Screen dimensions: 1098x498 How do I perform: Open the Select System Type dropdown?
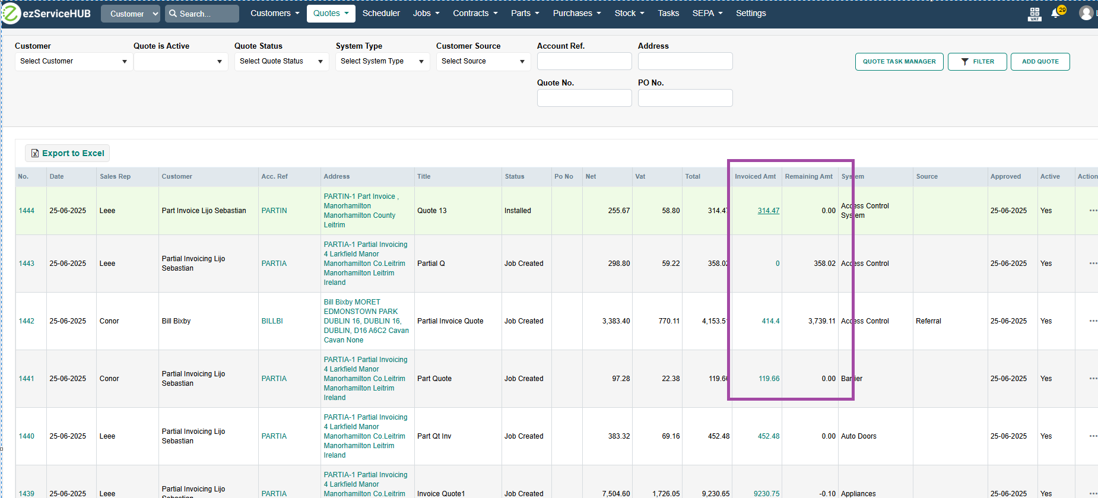click(x=382, y=61)
